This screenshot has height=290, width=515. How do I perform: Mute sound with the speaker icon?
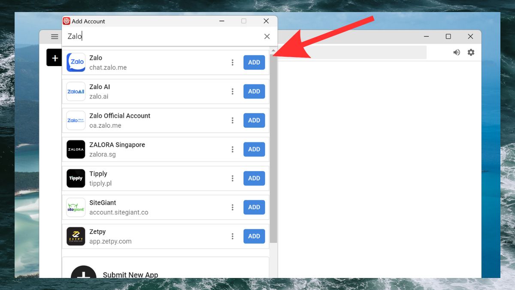coord(457,52)
